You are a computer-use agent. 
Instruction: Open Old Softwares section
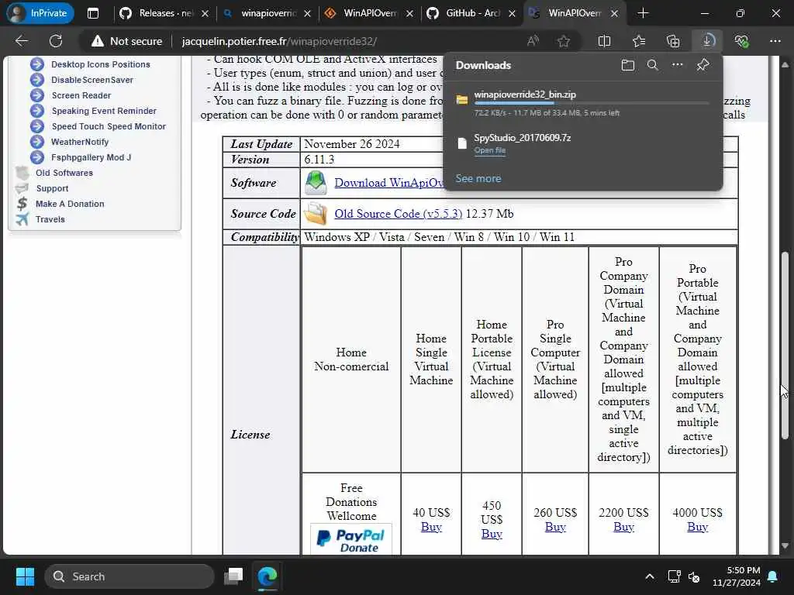click(64, 173)
